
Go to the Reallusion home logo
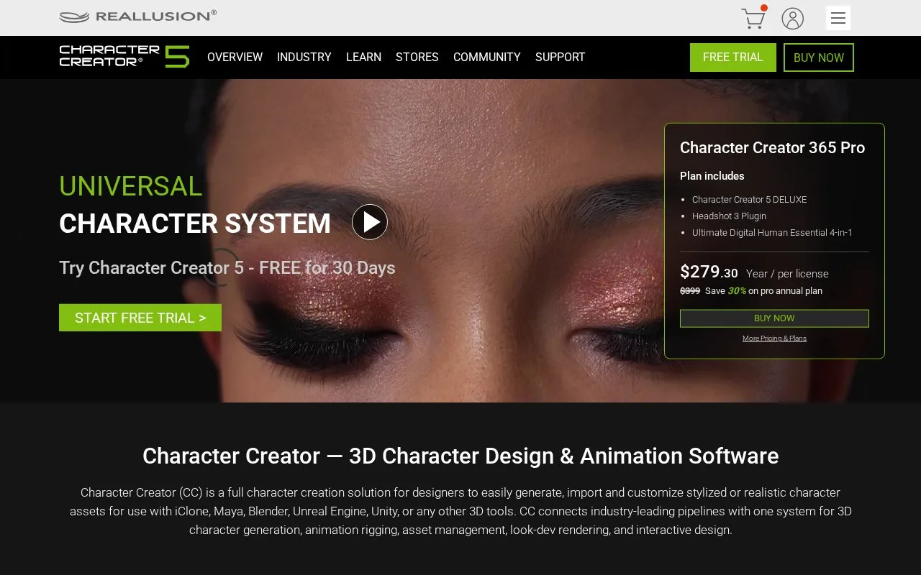coord(137,16)
